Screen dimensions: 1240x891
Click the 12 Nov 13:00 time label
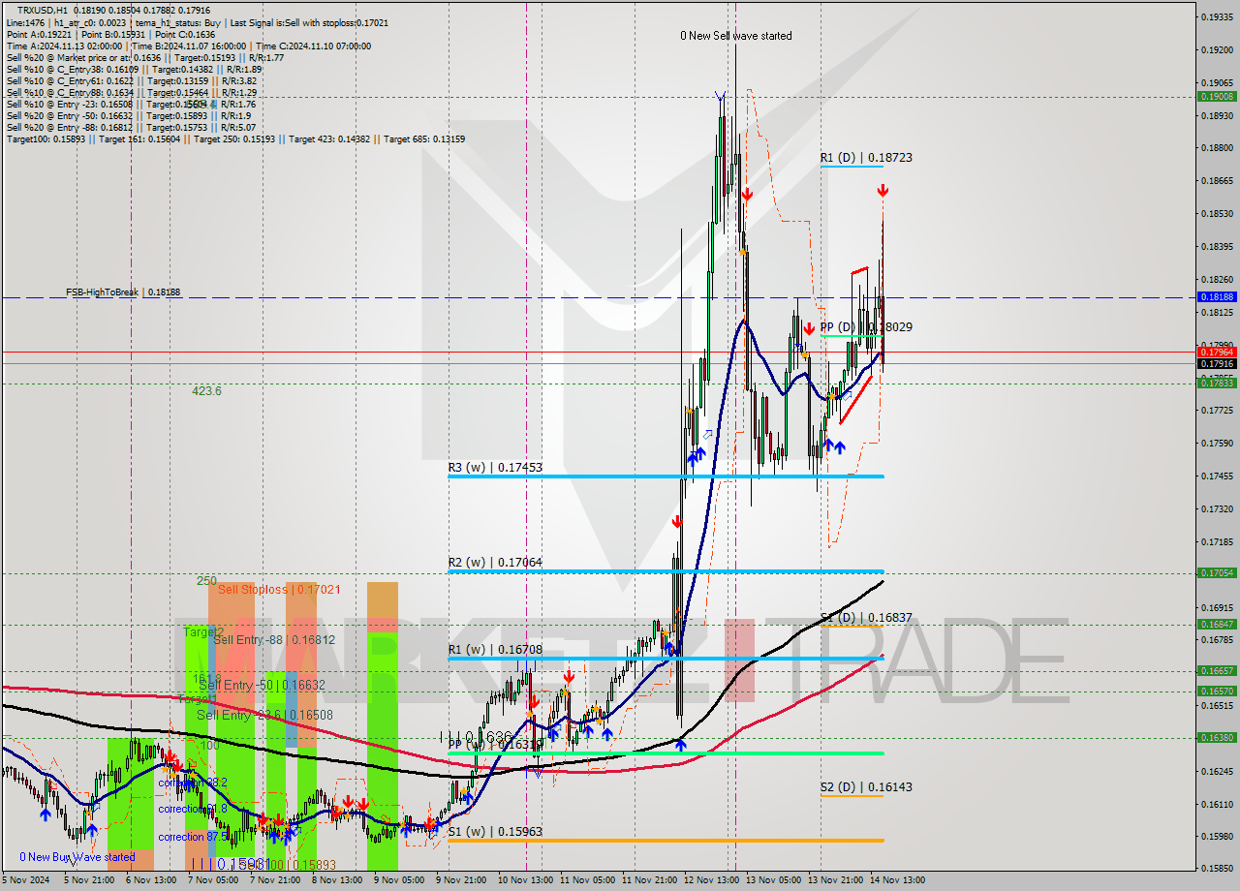710,880
